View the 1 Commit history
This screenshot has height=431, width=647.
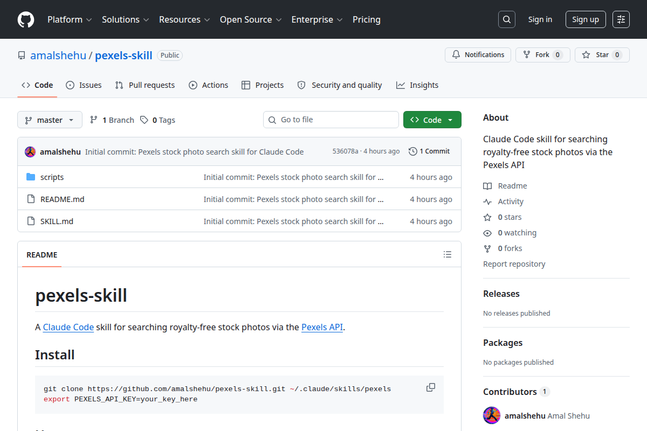429,151
